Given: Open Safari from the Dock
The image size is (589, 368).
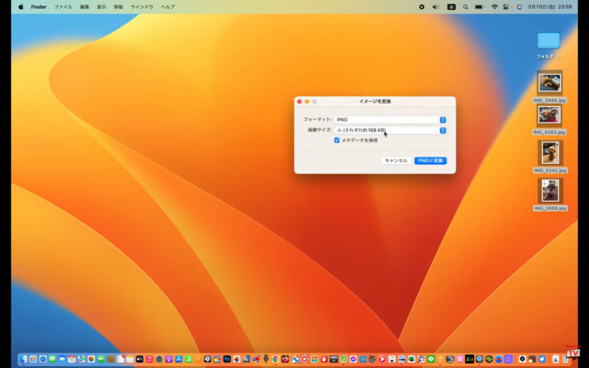Looking at the screenshot, I should pyautogui.click(x=43, y=359).
